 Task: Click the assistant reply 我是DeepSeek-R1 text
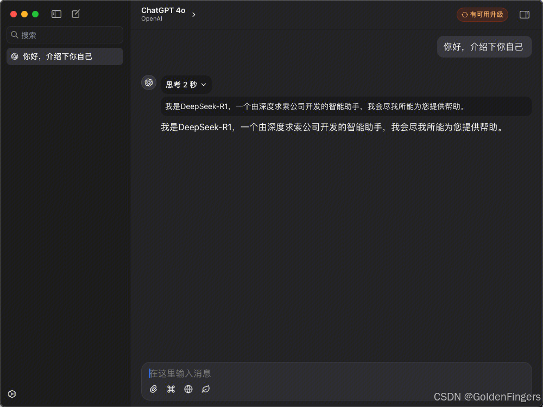(332, 128)
